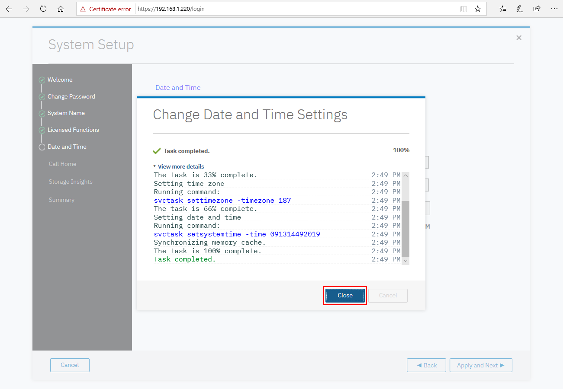Select Licensed Functions step in sidebar
Image resolution: width=563 pixels, height=389 pixels.
pyautogui.click(x=73, y=130)
